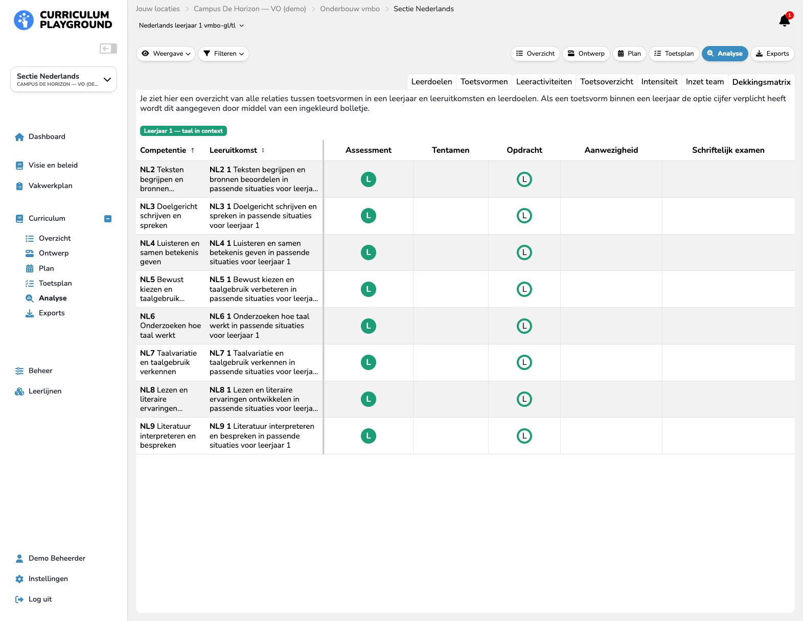This screenshot has width=803, height=621.
Task: Switch to the Toetsoverzicht tab
Action: [607, 82]
